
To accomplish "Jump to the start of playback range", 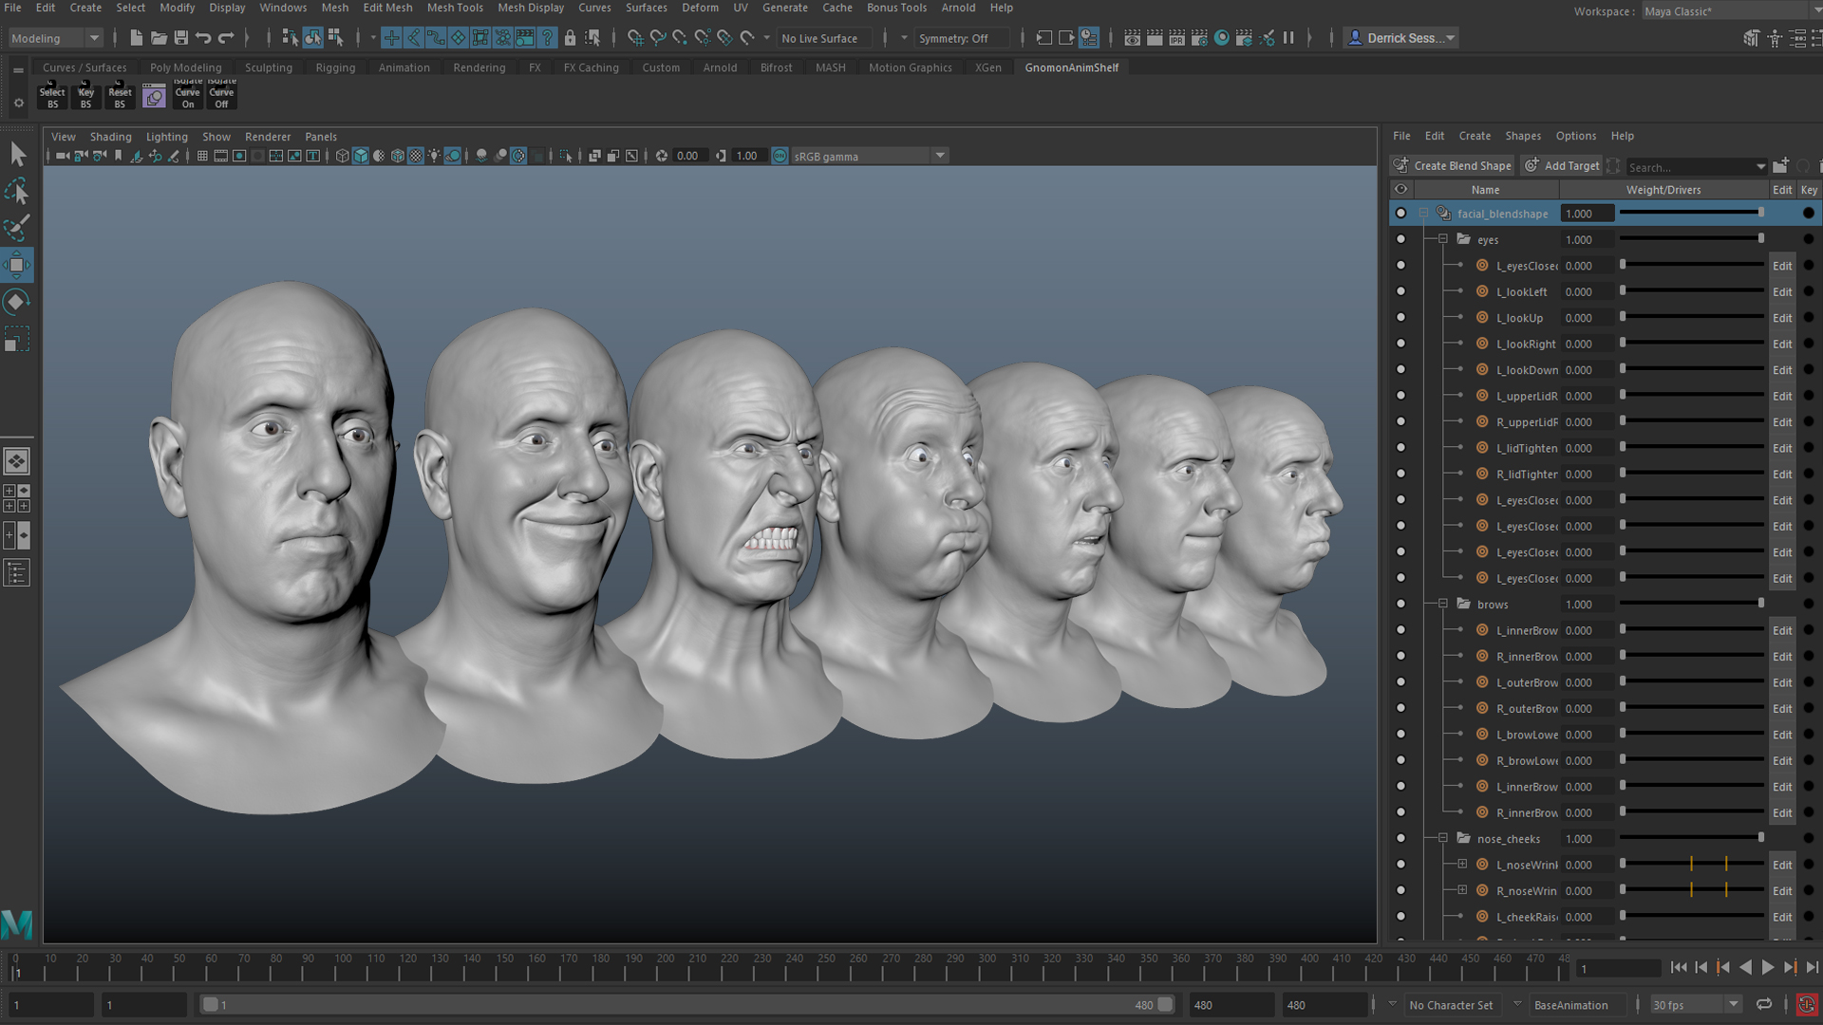I will point(1678,967).
